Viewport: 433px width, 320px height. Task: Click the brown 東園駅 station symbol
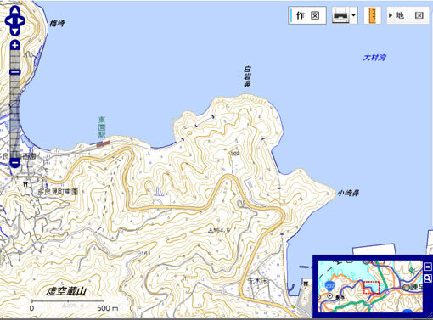(103, 144)
